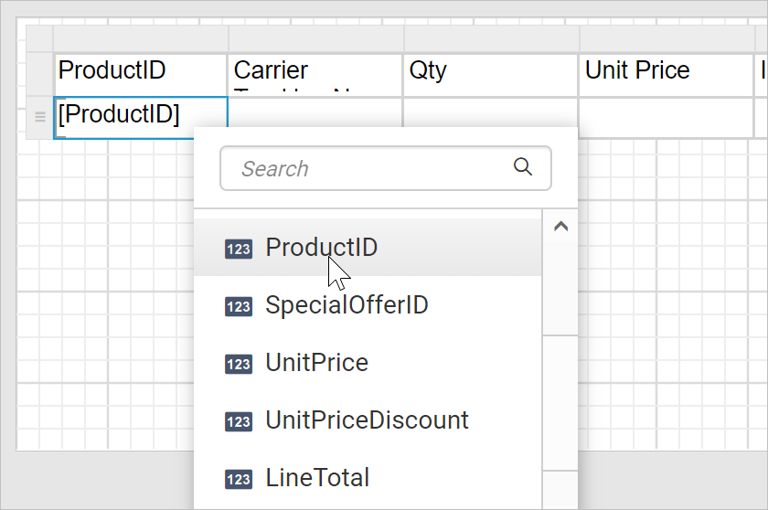
Task: Click the row handle beside the header row
Action: point(39,75)
